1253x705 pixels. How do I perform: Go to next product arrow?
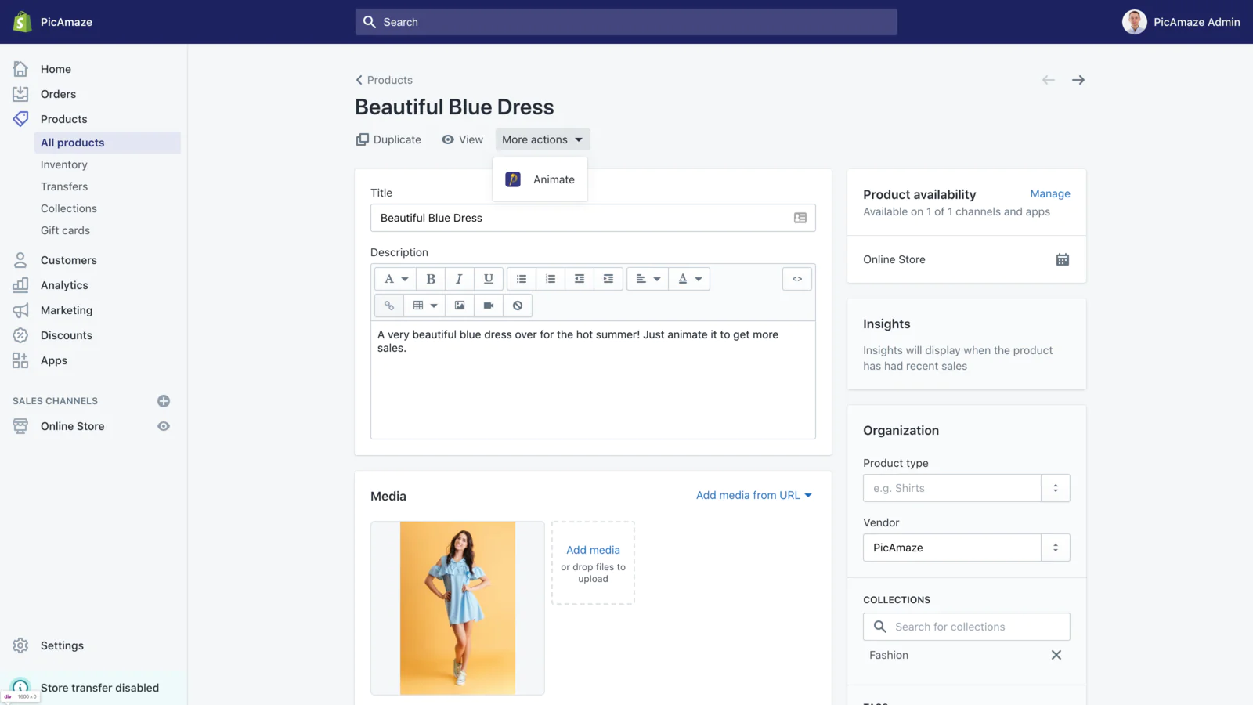coord(1078,80)
